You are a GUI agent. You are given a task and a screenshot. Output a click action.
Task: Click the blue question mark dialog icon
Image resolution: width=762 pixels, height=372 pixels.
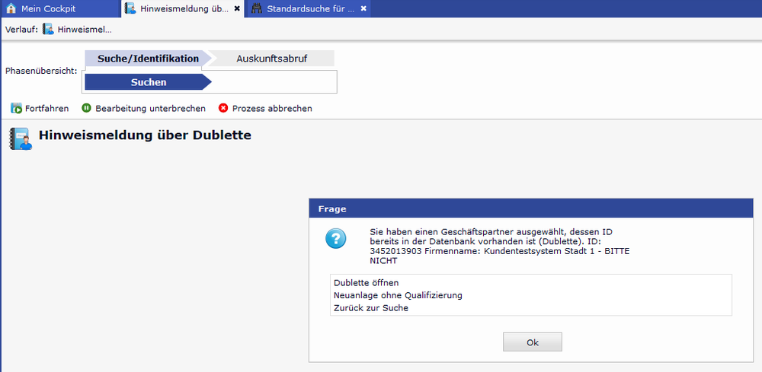[336, 238]
